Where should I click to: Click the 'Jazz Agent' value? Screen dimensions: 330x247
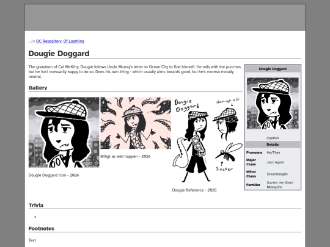click(276, 162)
